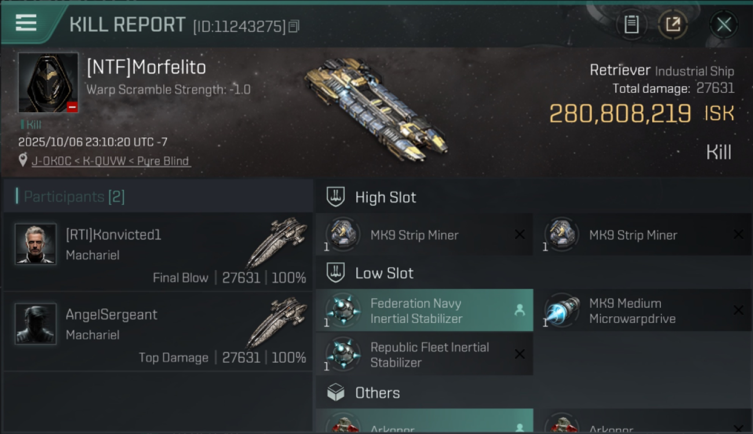Close the Kill Report window

coord(724,25)
